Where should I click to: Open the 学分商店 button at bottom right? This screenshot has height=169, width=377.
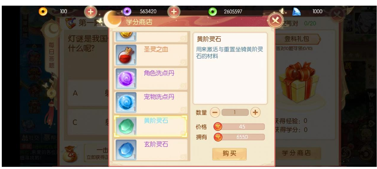point(296,153)
